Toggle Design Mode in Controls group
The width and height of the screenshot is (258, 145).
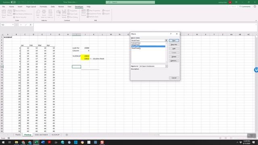point(64,14)
